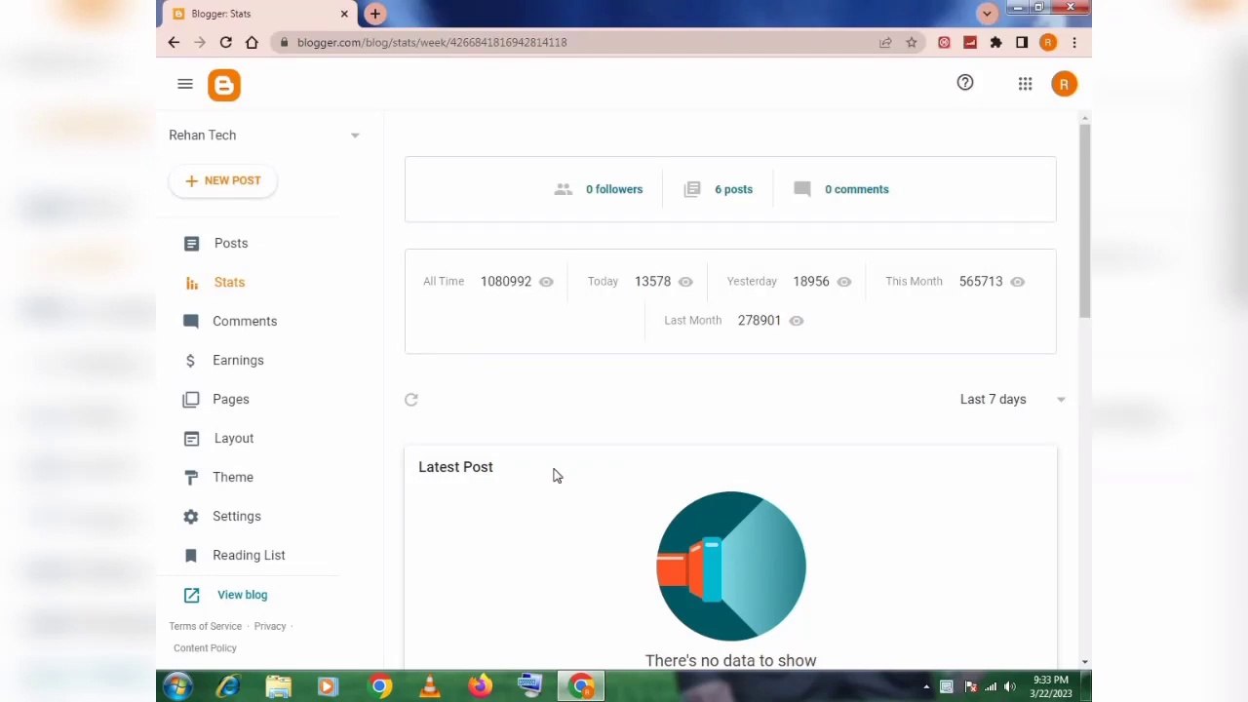Open Firefox from the taskbar

[x=480, y=687]
